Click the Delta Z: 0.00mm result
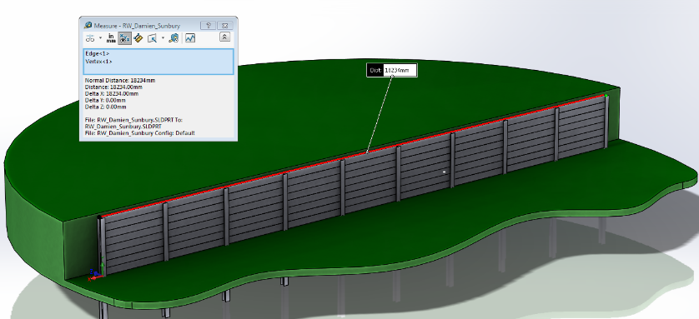699x319 pixels. [105, 107]
